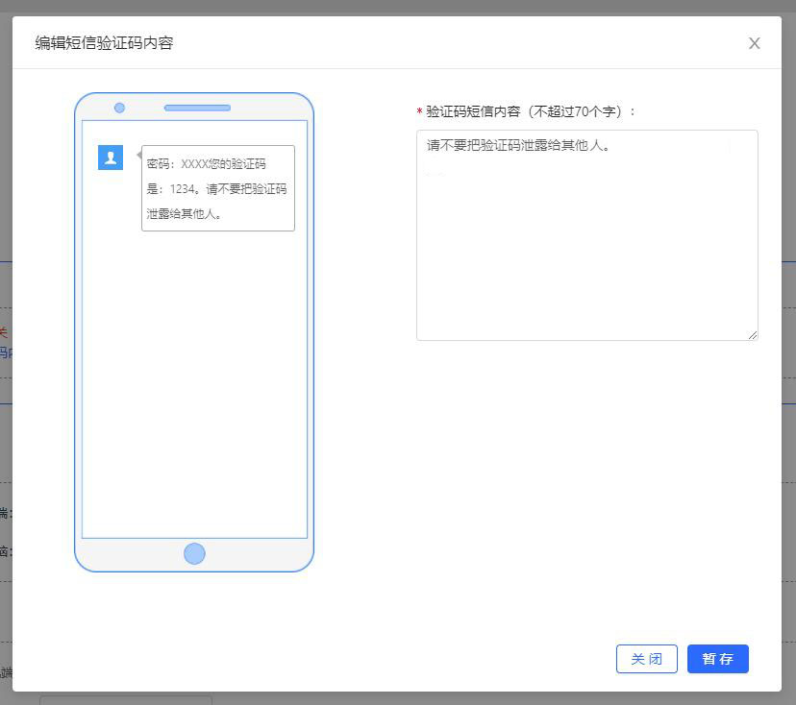Viewport: 796px width, 705px height.
Task: Click the empty area of phone screen
Action: 194,384
